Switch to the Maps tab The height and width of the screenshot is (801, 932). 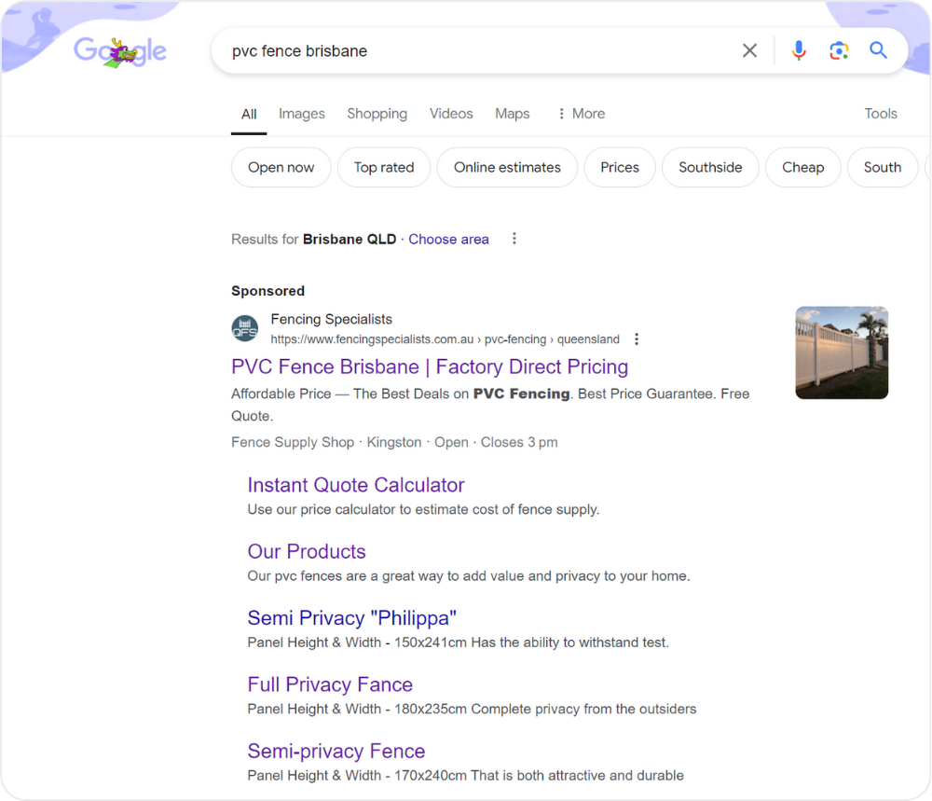coord(512,114)
